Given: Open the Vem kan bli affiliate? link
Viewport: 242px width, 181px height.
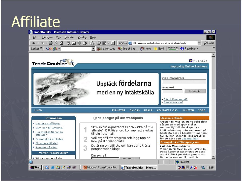Looking at the screenshot, I should coord(49,128).
